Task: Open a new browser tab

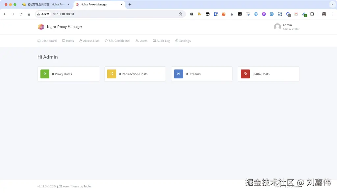Action: [130, 4]
